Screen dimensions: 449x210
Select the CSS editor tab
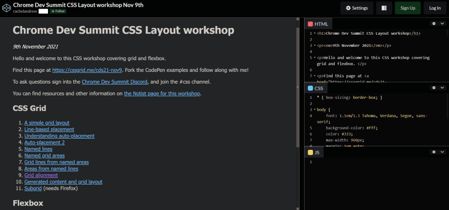(x=315, y=88)
